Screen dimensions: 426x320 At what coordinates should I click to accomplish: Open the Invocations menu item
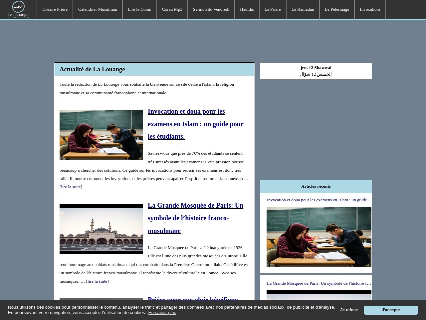point(370,9)
